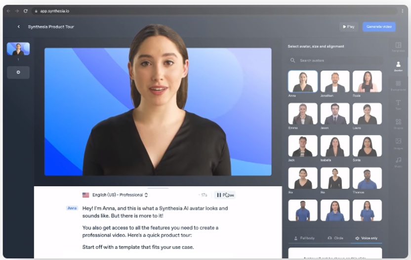
Task: Go back using the arrow beside Synthesia Product Tour
Action: (x=19, y=27)
